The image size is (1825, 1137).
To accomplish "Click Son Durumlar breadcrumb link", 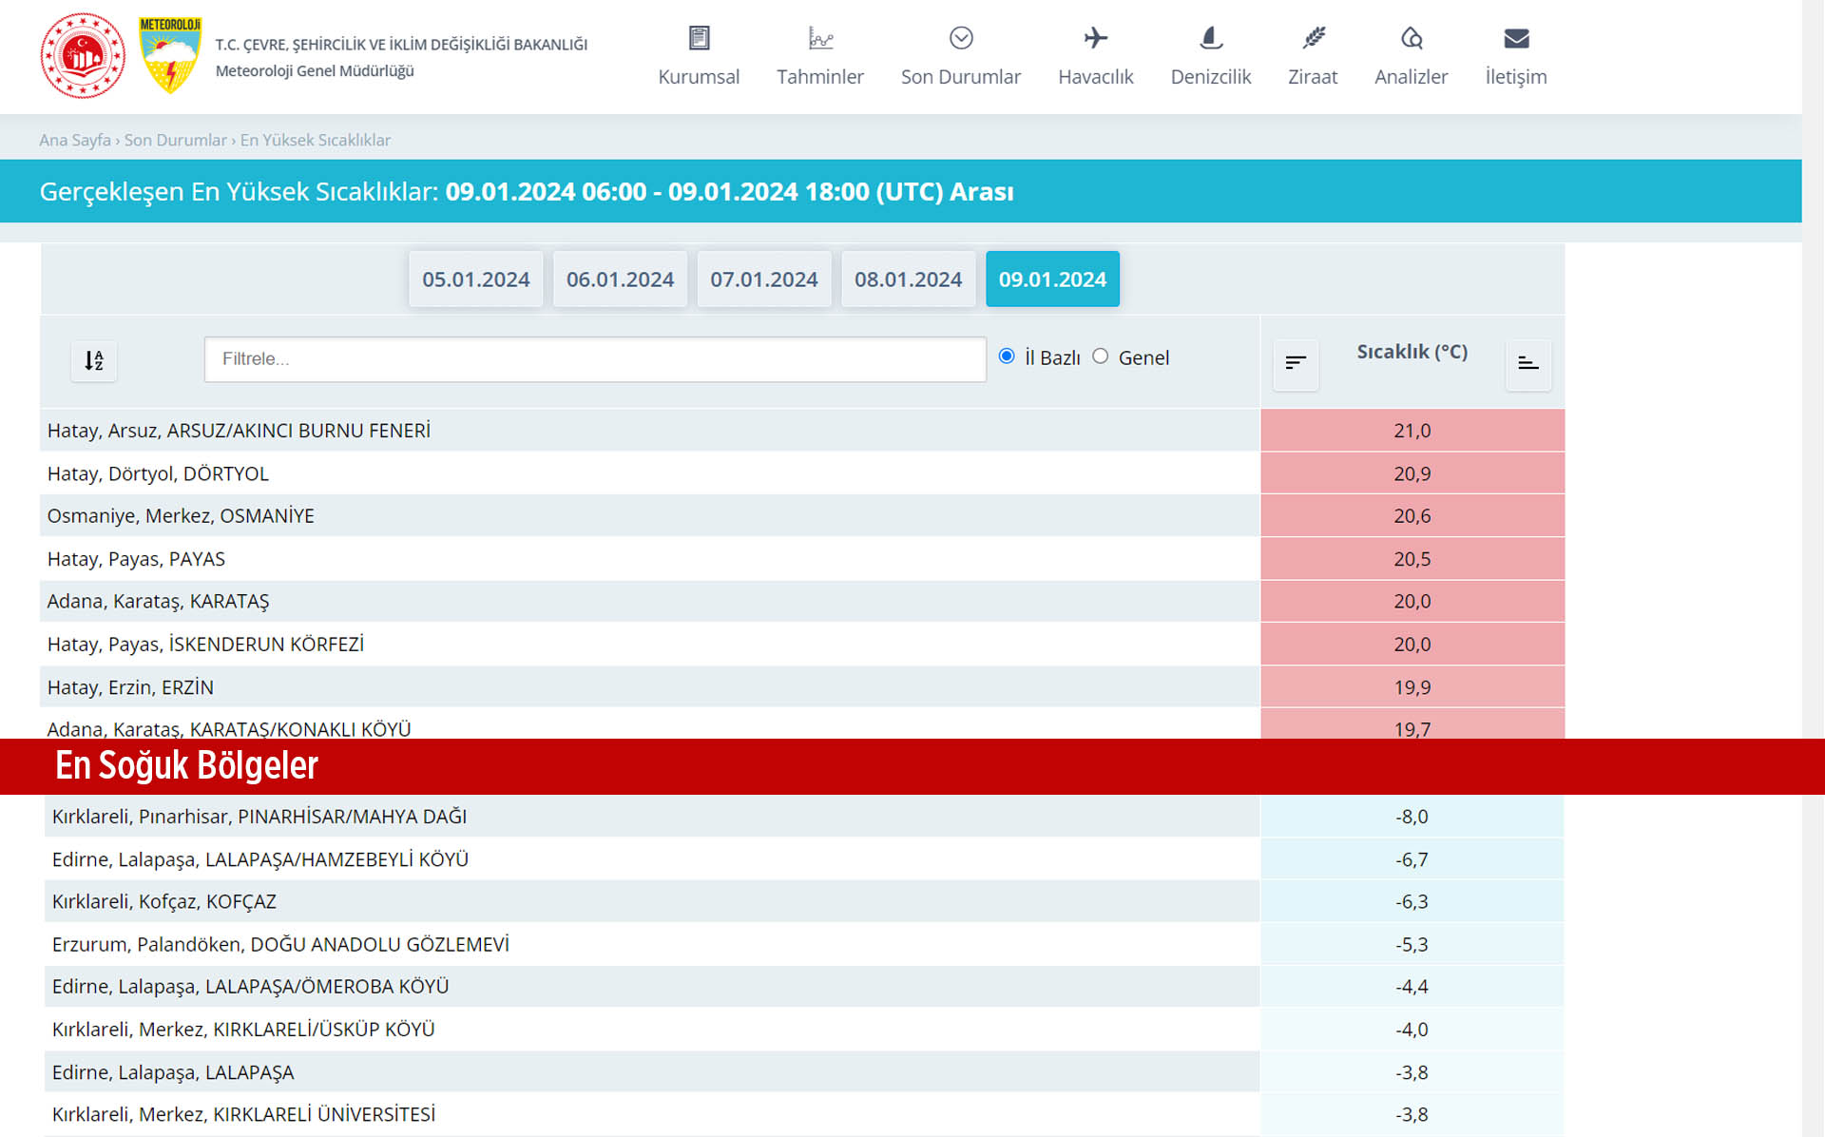I will pos(175,140).
